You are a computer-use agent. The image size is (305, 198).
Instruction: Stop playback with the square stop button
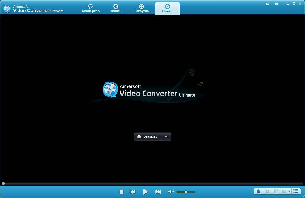[121, 192]
